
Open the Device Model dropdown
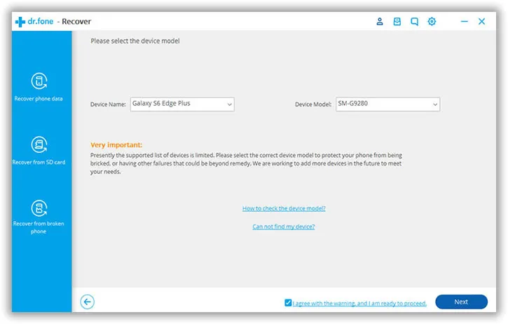tap(387, 104)
